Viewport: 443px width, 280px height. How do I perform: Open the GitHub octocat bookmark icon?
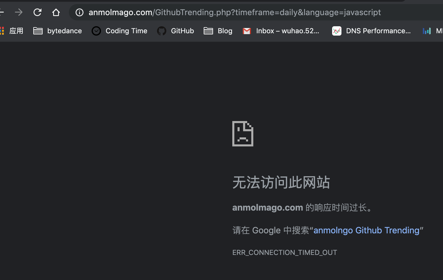162,31
